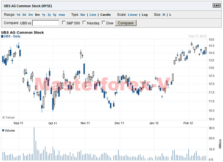Set scale to Linear

click(x=133, y=14)
